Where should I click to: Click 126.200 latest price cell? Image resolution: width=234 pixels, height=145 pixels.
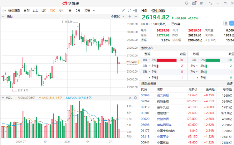point(192,101)
